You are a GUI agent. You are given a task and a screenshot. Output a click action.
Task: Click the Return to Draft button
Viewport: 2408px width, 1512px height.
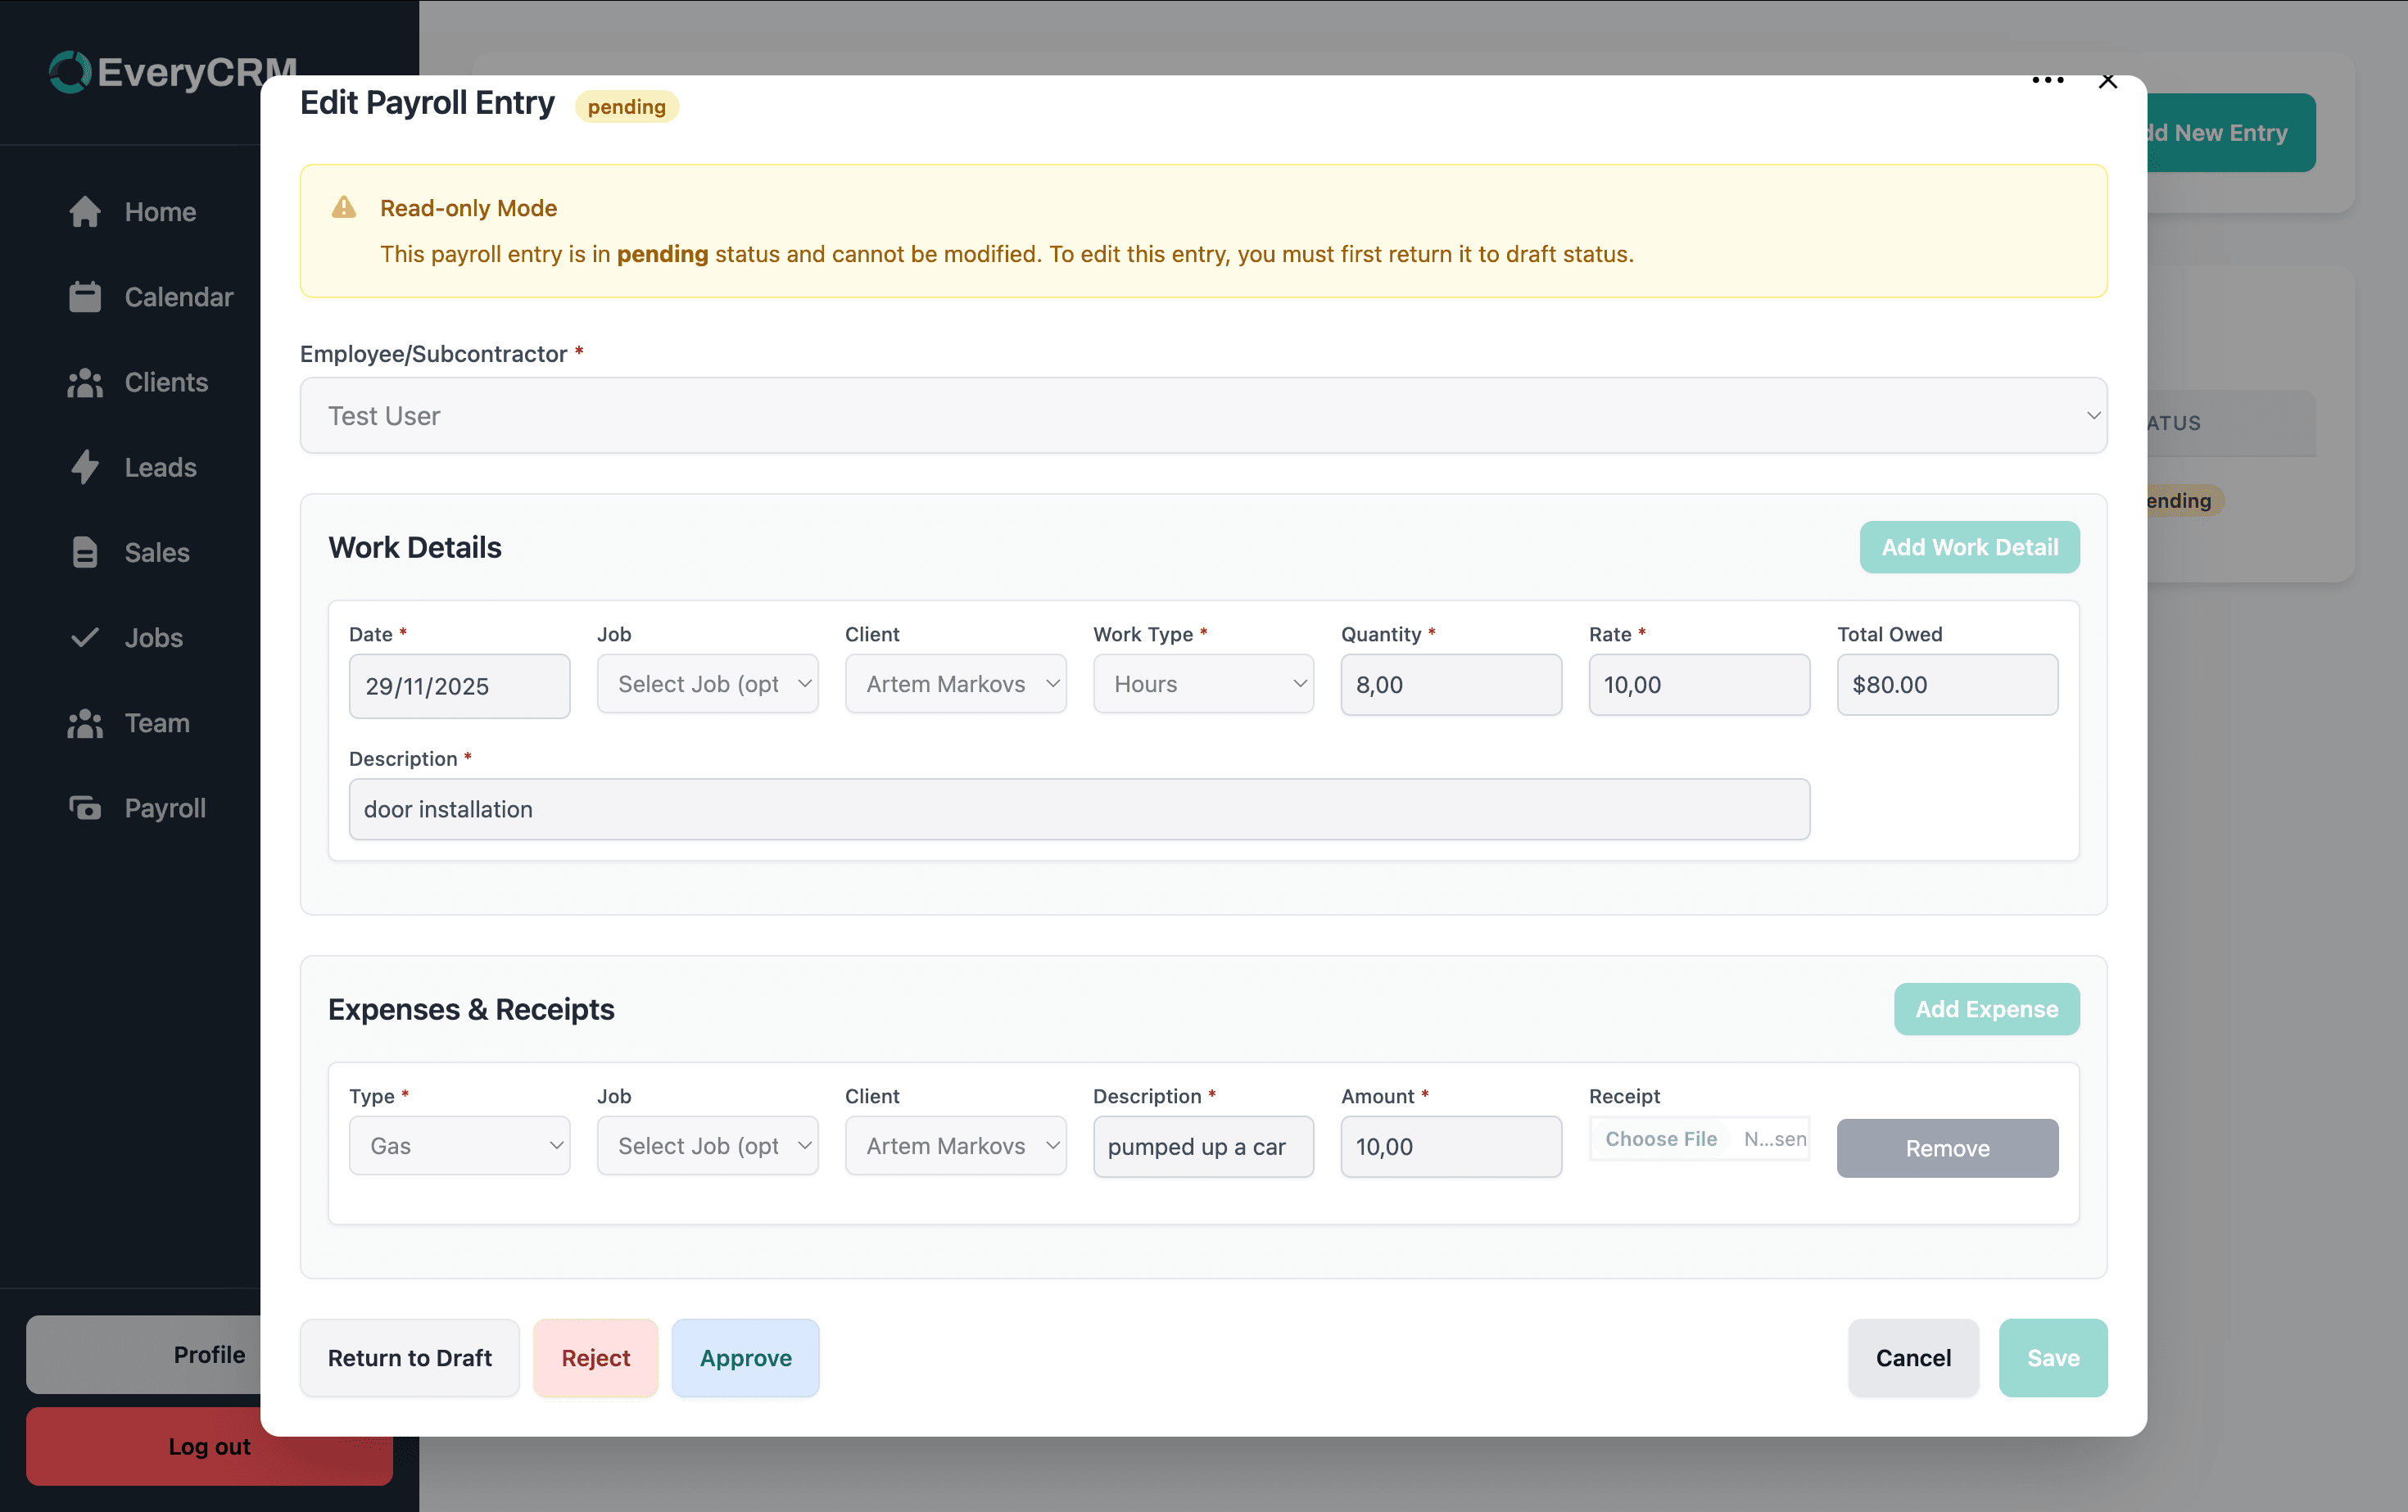click(x=410, y=1358)
